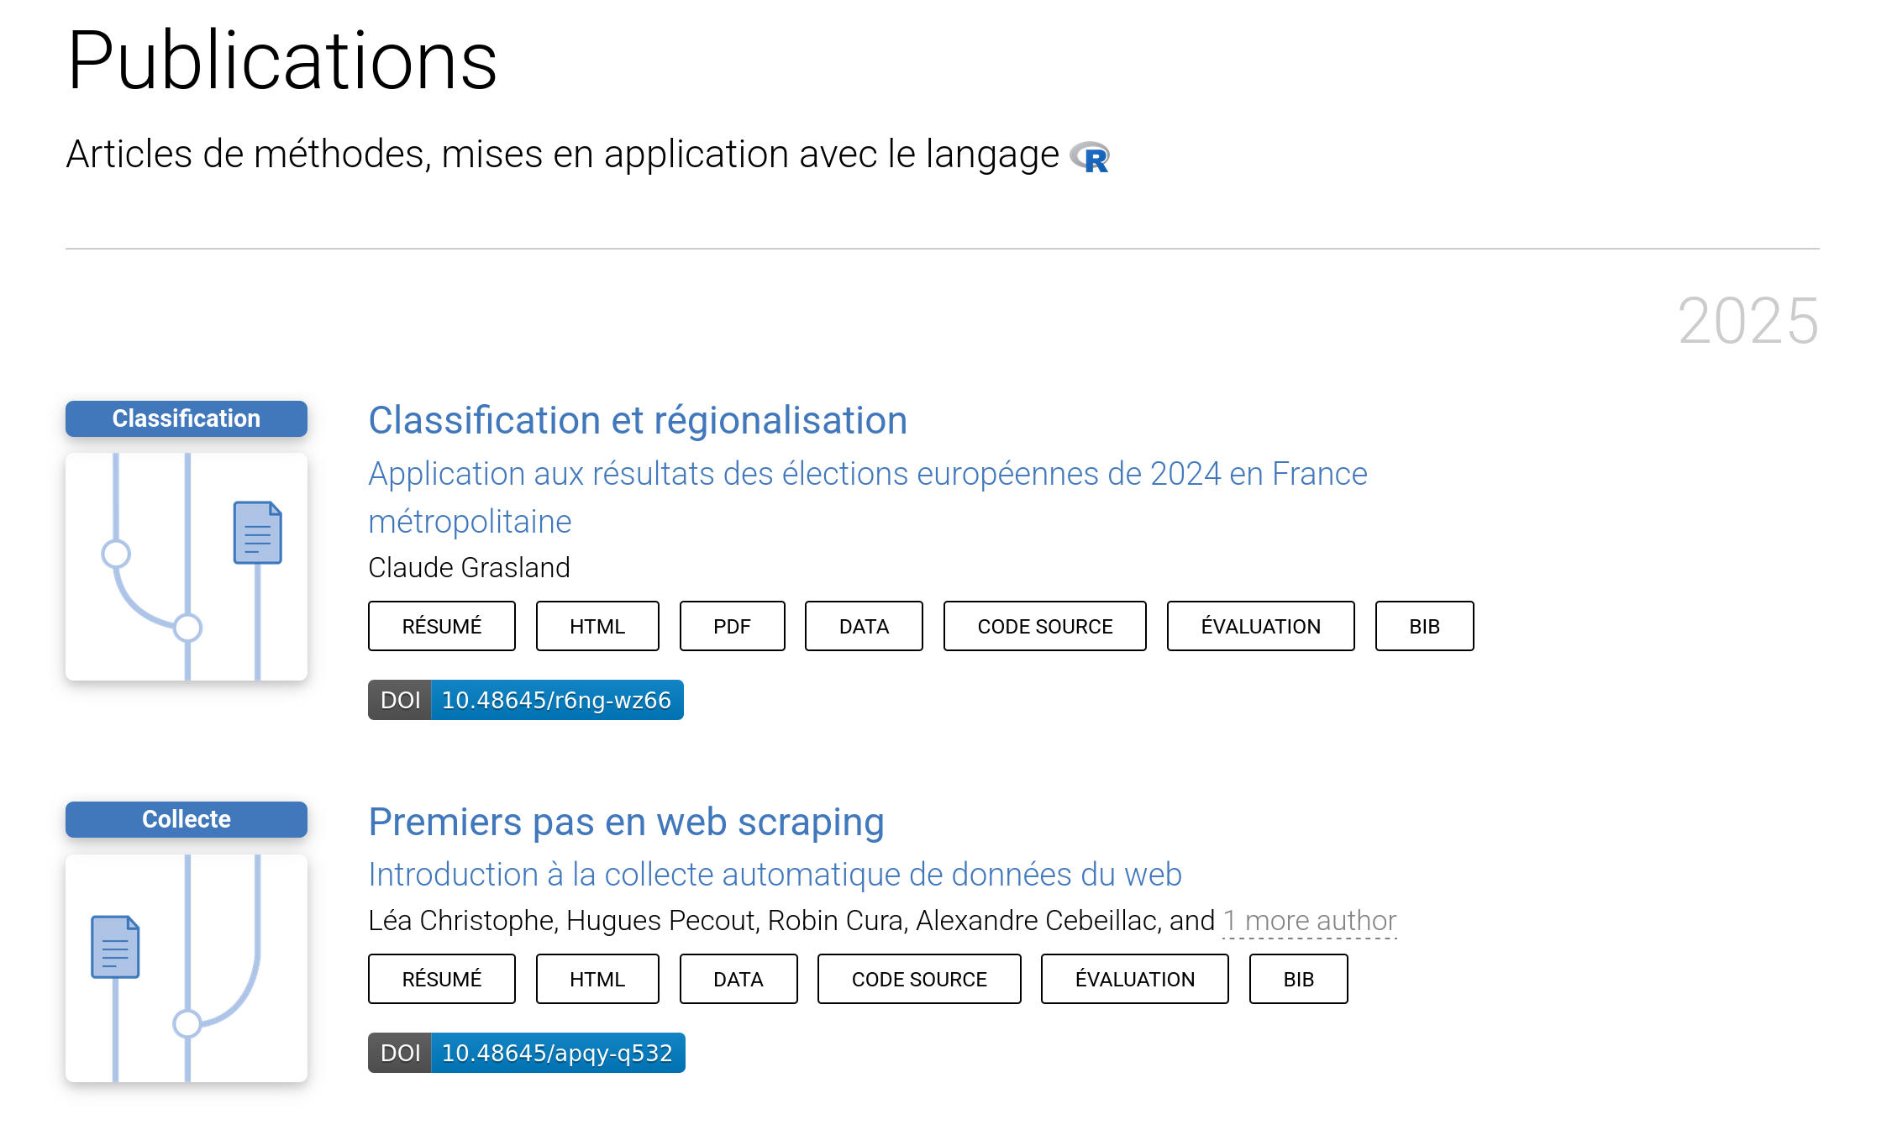The width and height of the screenshot is (1887, 1141).
Task: Show RÉSUMÉ for the Classification article
Action: click(441, 626)
